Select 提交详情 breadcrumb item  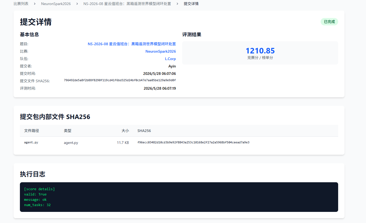(191, 4)
